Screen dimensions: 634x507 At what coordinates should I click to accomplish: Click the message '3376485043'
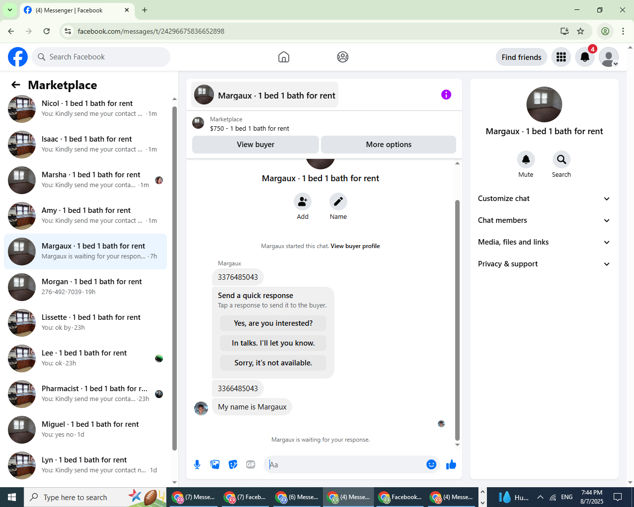[x=238, y=277]
